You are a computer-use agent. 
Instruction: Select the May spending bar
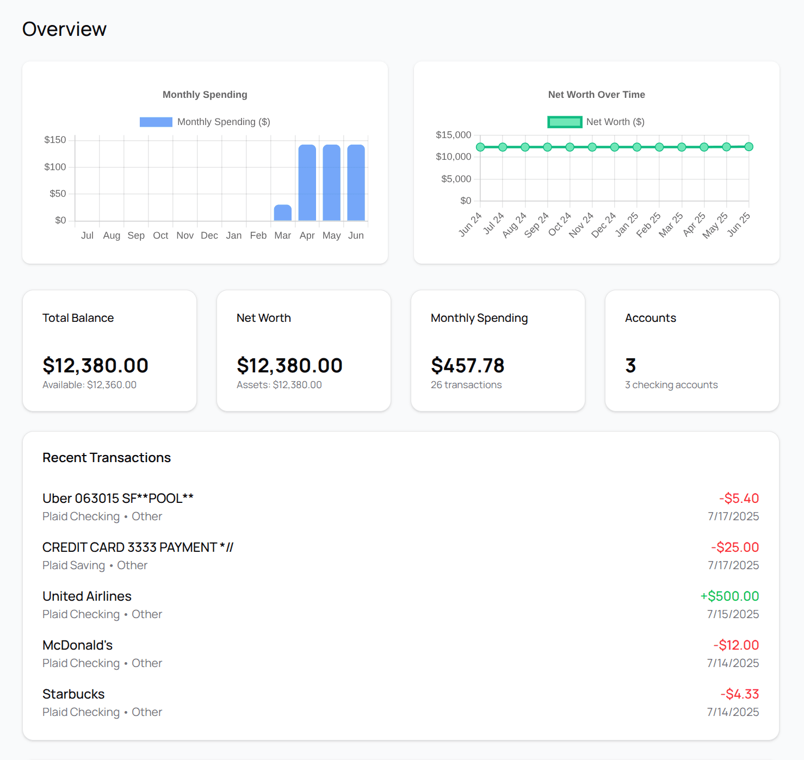(x=332, y=182)
